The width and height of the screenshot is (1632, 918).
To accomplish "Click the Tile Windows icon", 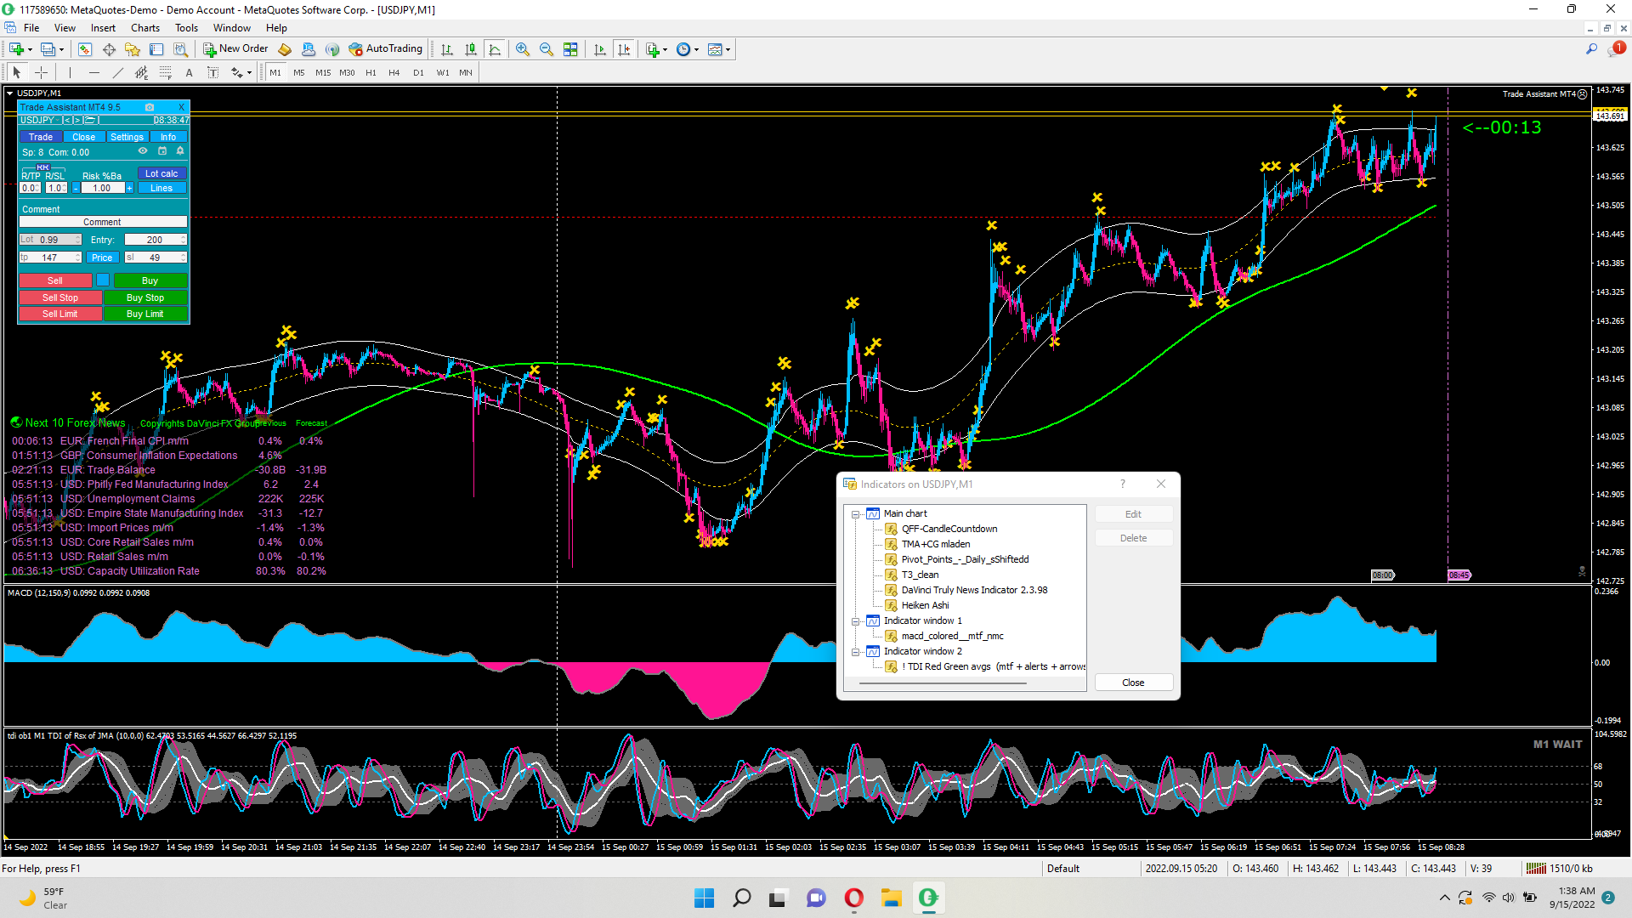I will pos(570,49).
